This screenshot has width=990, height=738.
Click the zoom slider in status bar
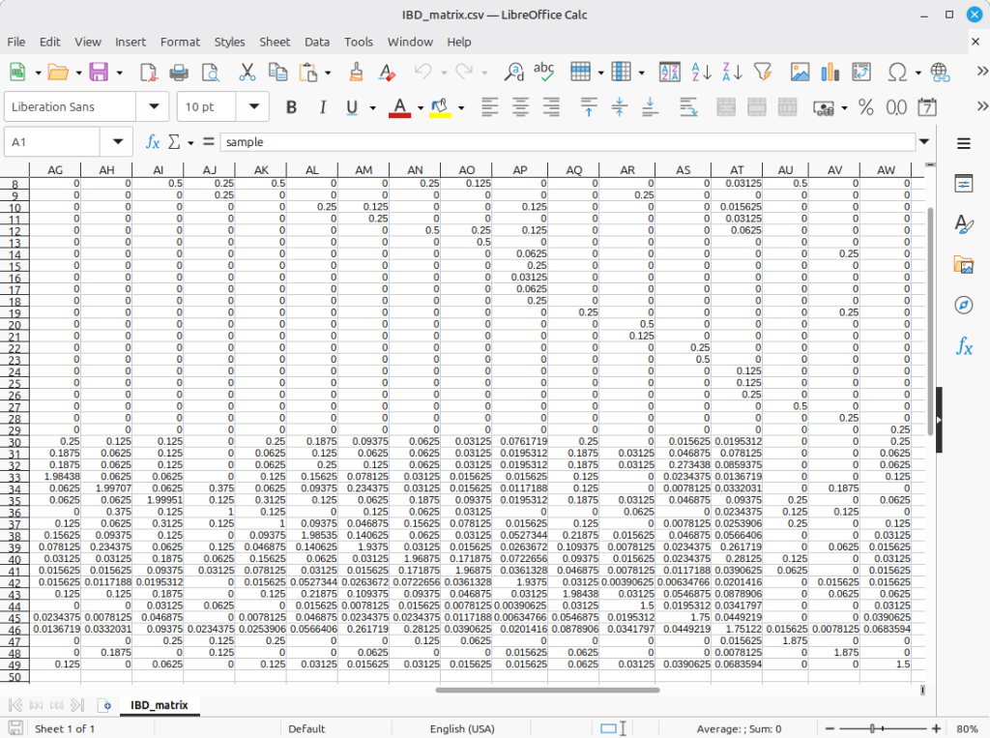pos(874,728)
